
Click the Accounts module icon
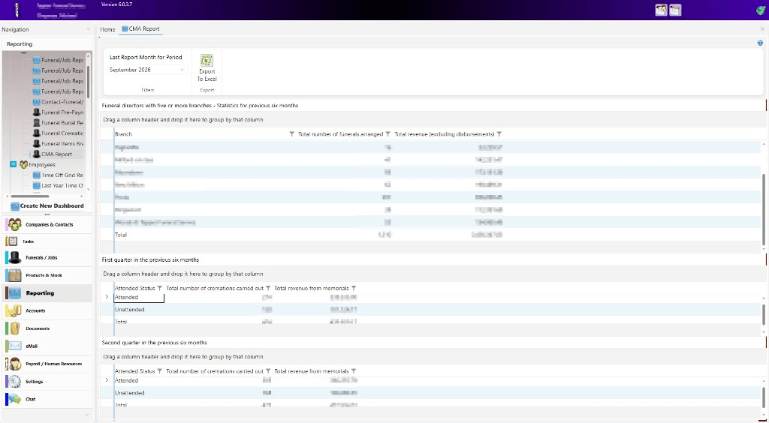pyautogui.click(x=15, y=310)
